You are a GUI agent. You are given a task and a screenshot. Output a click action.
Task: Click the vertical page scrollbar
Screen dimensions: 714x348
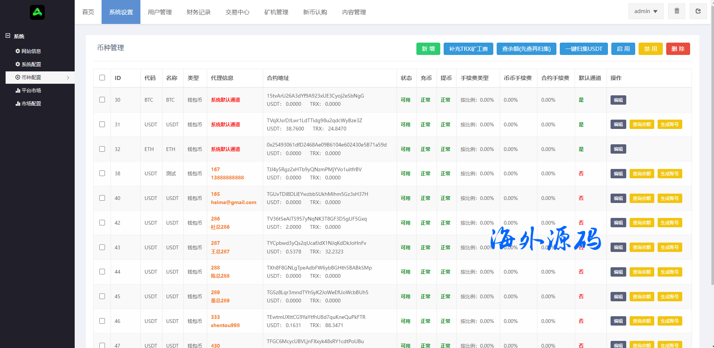pyautogui.click(x=712, y=150)
